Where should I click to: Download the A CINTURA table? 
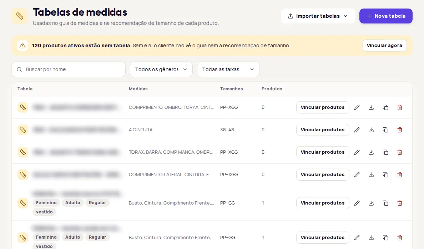click(x=371, y=129)
